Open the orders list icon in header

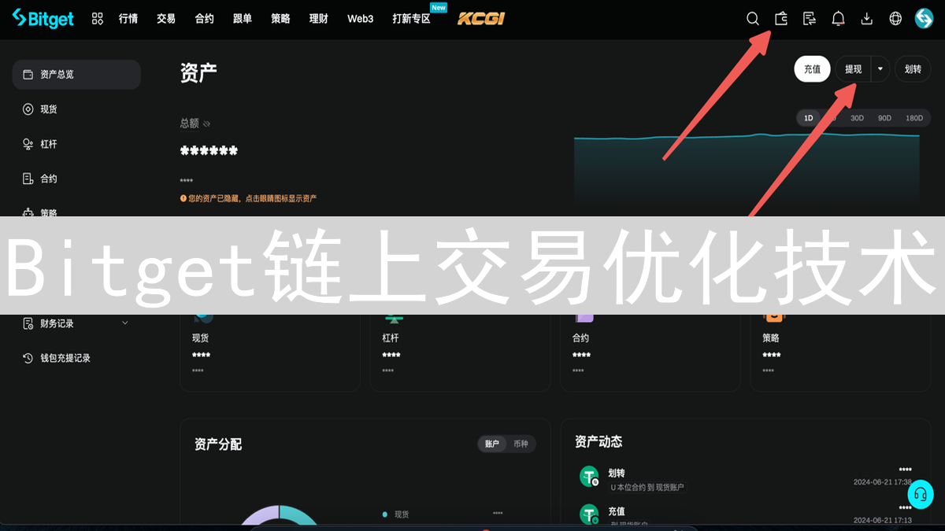coord(810,18)
